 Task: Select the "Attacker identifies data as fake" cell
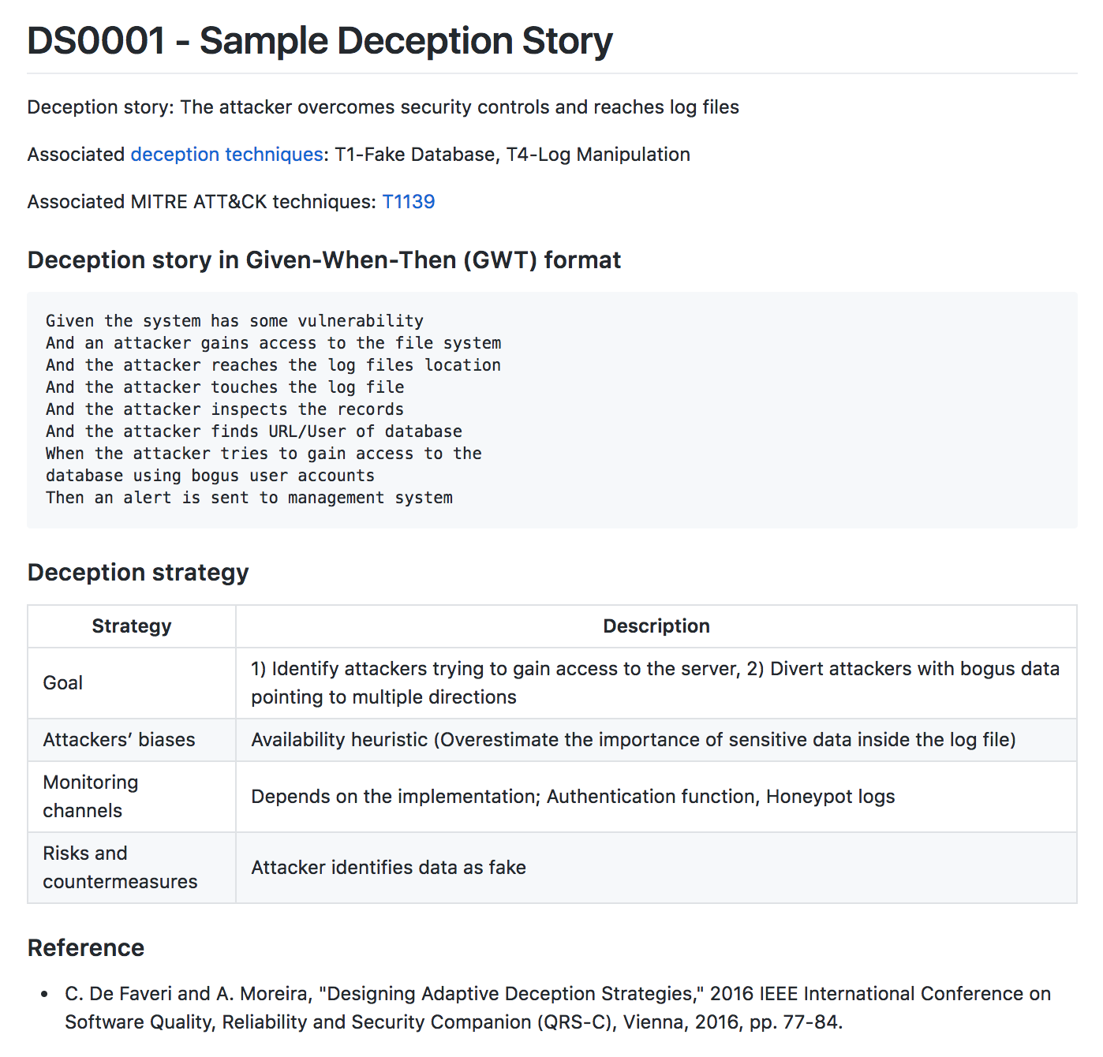656,868
